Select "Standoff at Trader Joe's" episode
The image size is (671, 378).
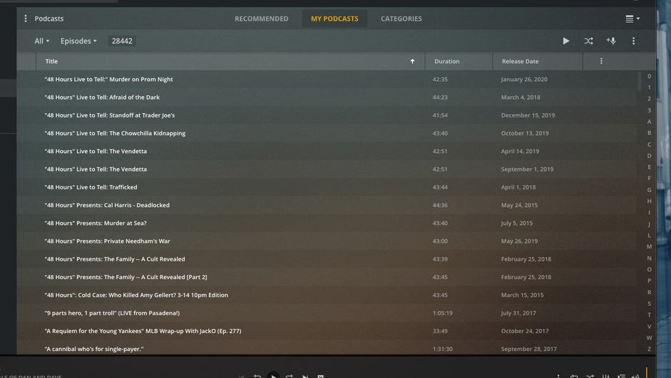pyautogui.click(x=110, y=115)
